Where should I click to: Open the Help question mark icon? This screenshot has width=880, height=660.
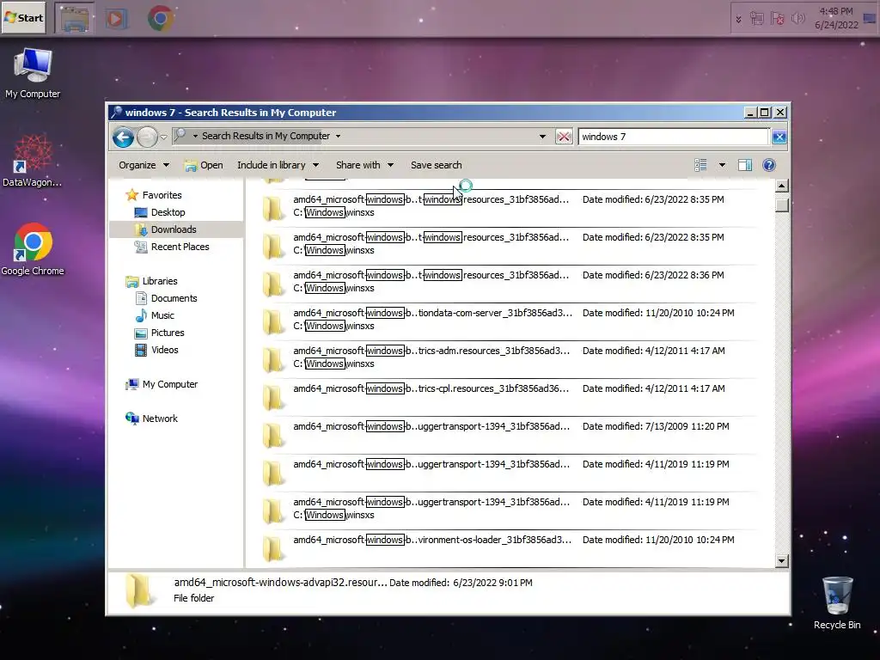click(769, 165)
